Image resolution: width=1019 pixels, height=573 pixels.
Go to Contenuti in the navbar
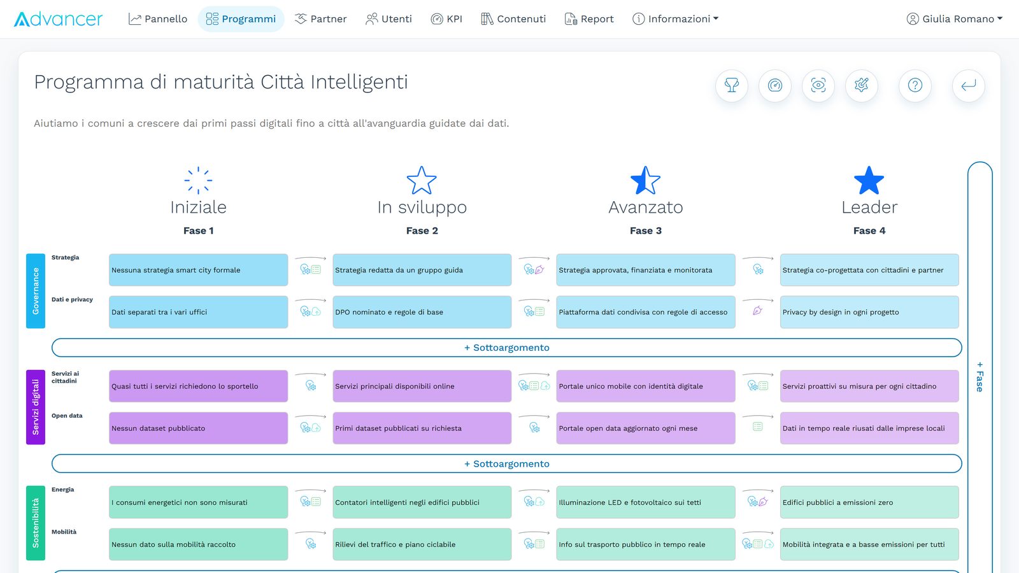point(513,19)
